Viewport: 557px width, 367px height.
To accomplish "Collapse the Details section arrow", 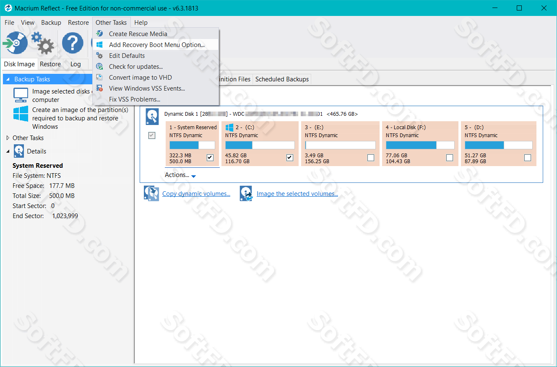I will [8, 151].
